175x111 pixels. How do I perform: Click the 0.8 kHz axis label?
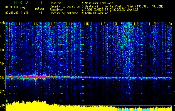(x=3, y=78)
